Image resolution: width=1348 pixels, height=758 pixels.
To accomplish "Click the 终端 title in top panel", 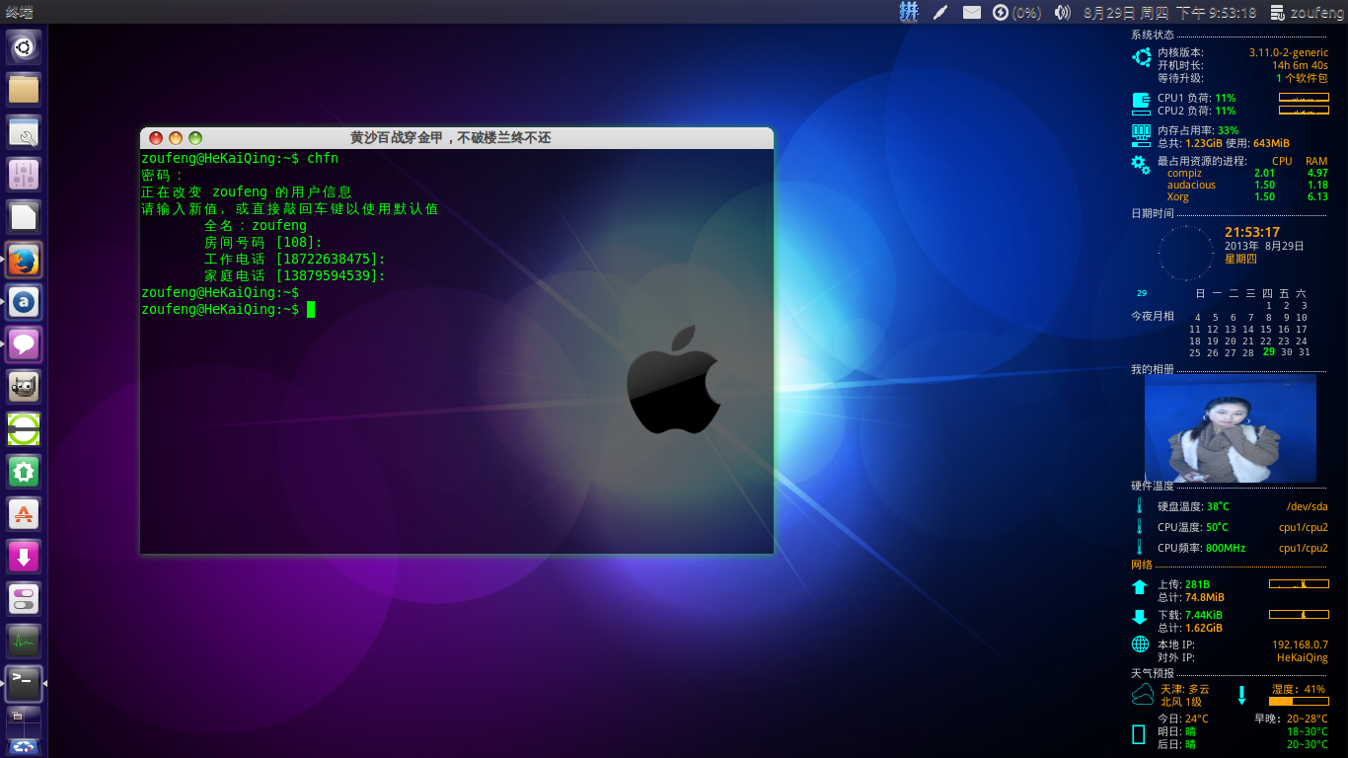I will point(19,12).
